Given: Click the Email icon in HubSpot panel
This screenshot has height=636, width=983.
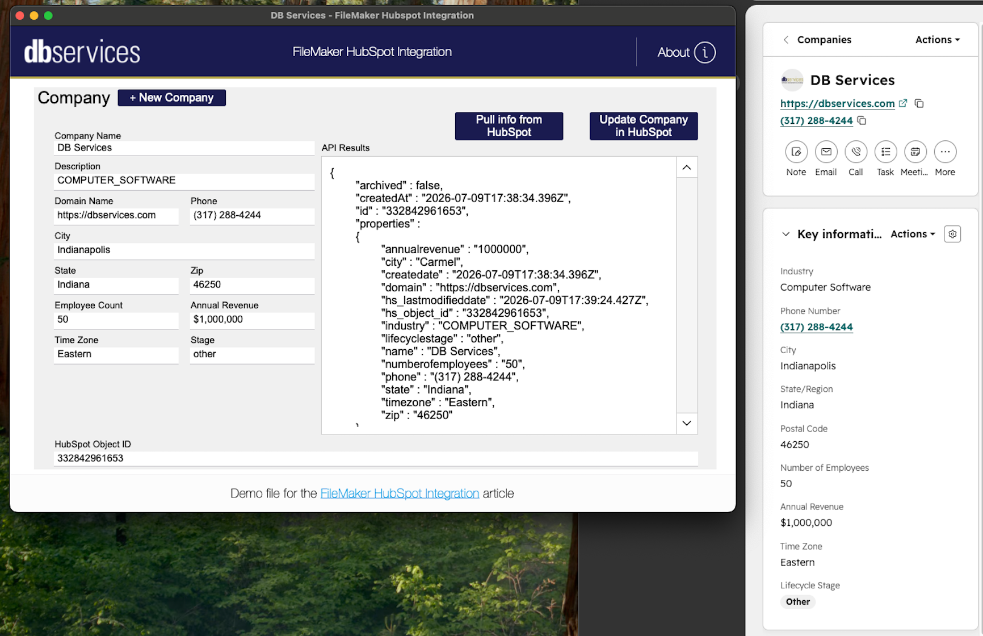Looking at the screenshot, I should [826, 152].
